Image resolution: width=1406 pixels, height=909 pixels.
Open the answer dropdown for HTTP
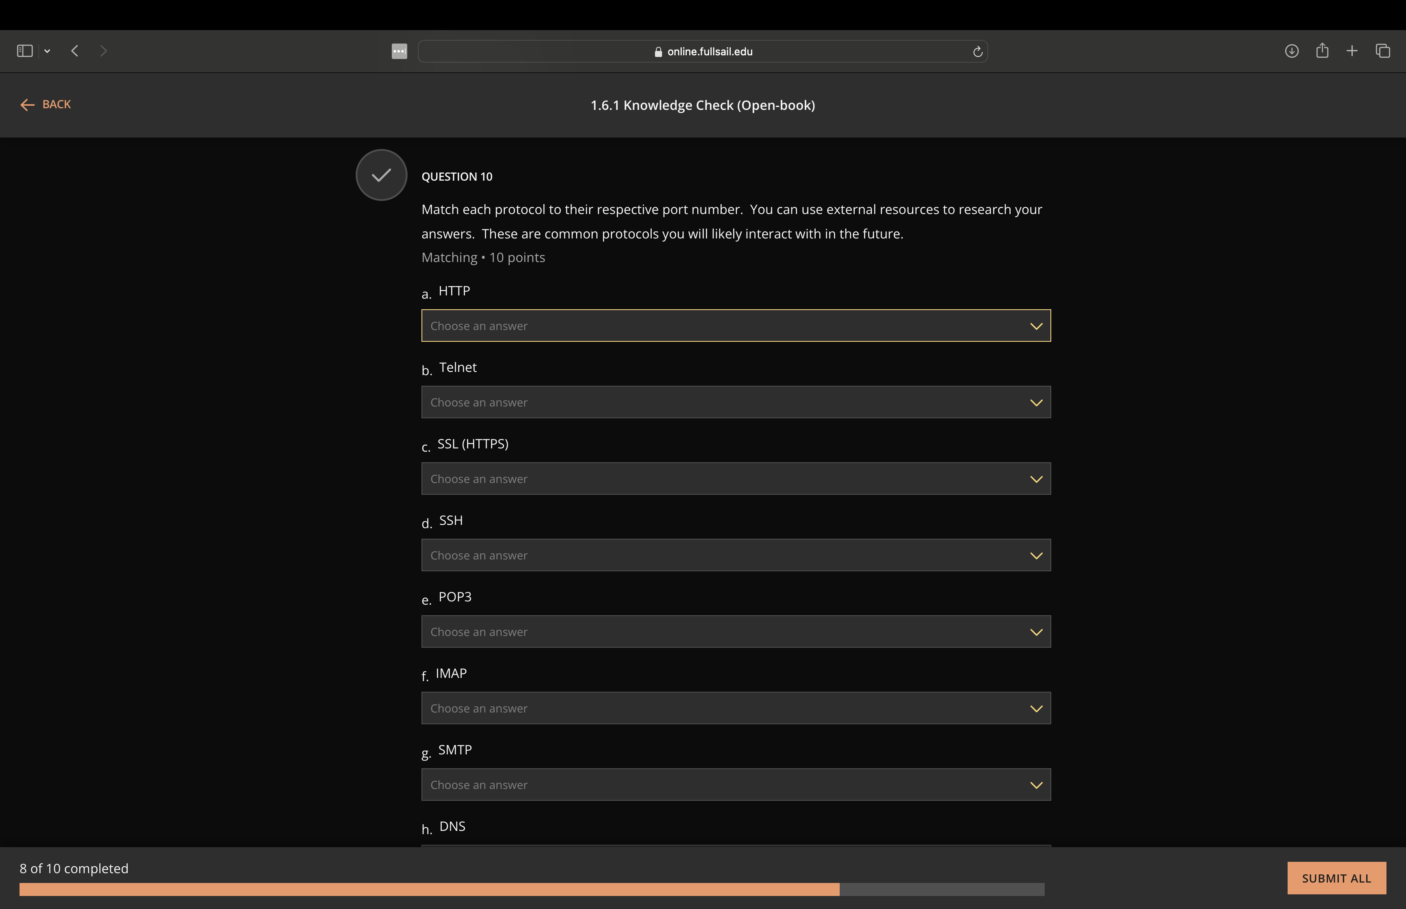click(735, 325)
